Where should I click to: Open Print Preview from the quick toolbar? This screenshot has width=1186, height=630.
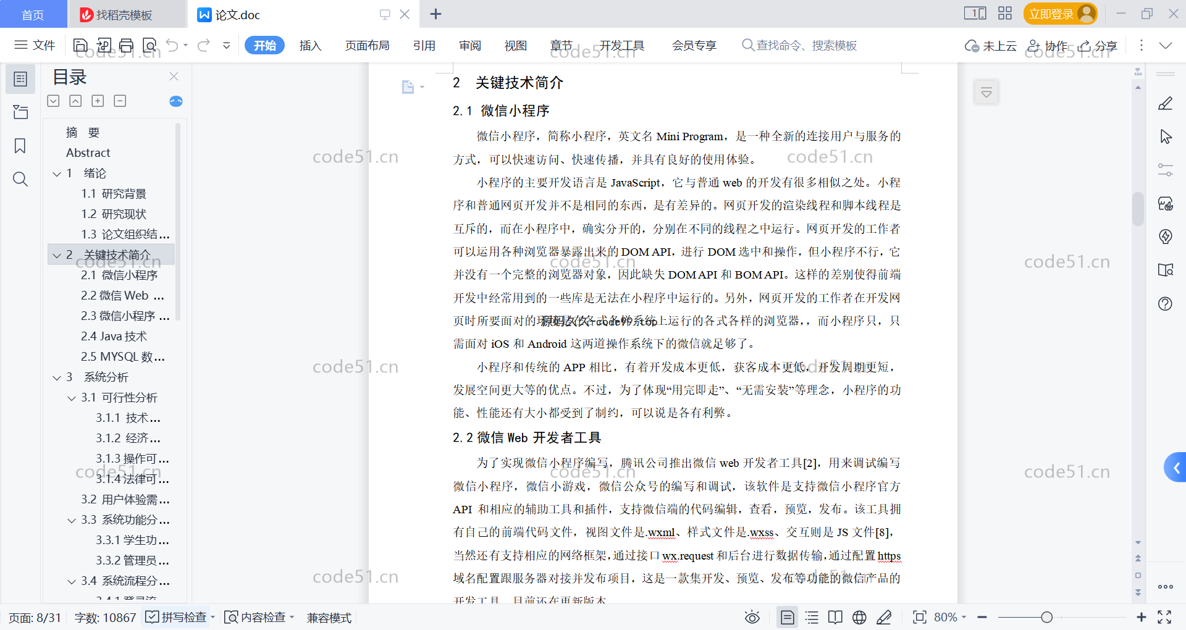point(149,45)
